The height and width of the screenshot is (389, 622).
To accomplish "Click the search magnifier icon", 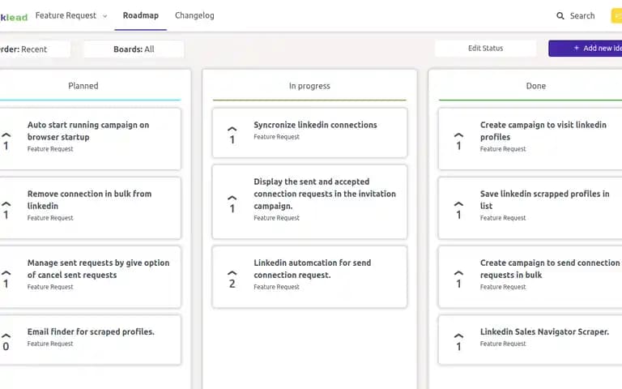I will point(560,16).
